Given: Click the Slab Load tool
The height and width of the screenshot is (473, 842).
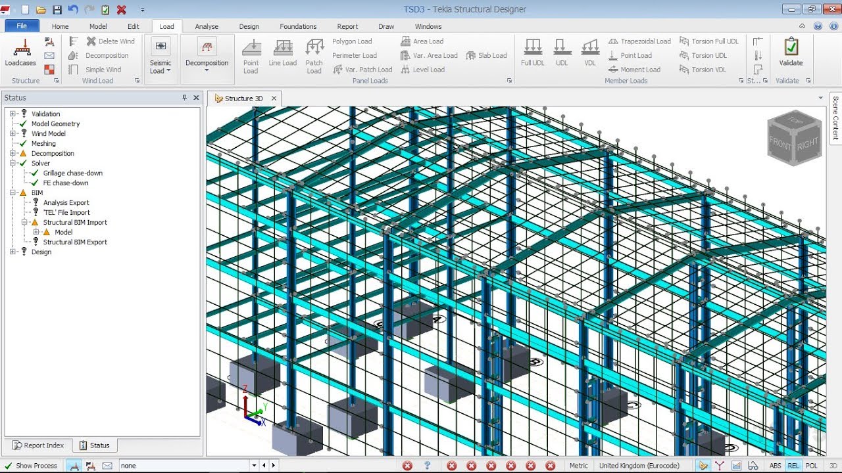Looking at the screenshot, I should pyautogui.click(x=487, y=55).
